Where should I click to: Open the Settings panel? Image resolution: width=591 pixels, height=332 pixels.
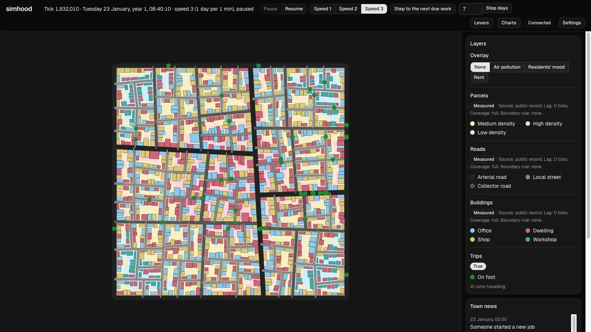point(571,23)
